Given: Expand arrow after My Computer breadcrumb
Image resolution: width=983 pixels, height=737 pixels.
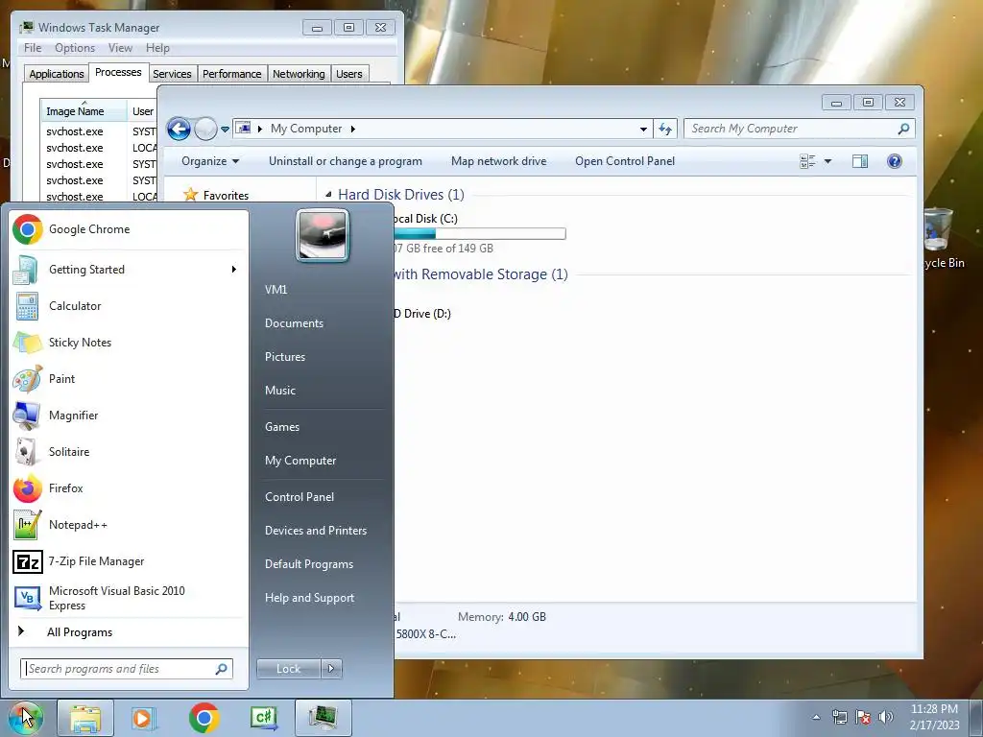Looking at the screenshot, I should click(x=353, y=130).
